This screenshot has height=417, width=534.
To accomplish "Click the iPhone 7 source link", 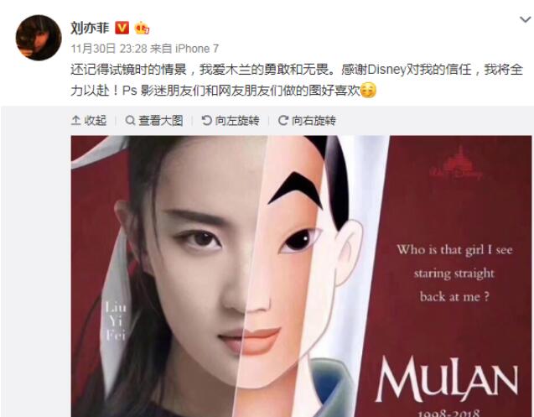I will click(197, 49).
